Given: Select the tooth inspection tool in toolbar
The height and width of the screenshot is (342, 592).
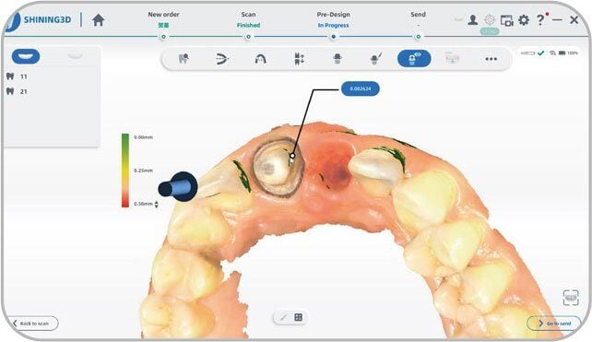Looking at the screenshot, I should click(x=184, y=59).
